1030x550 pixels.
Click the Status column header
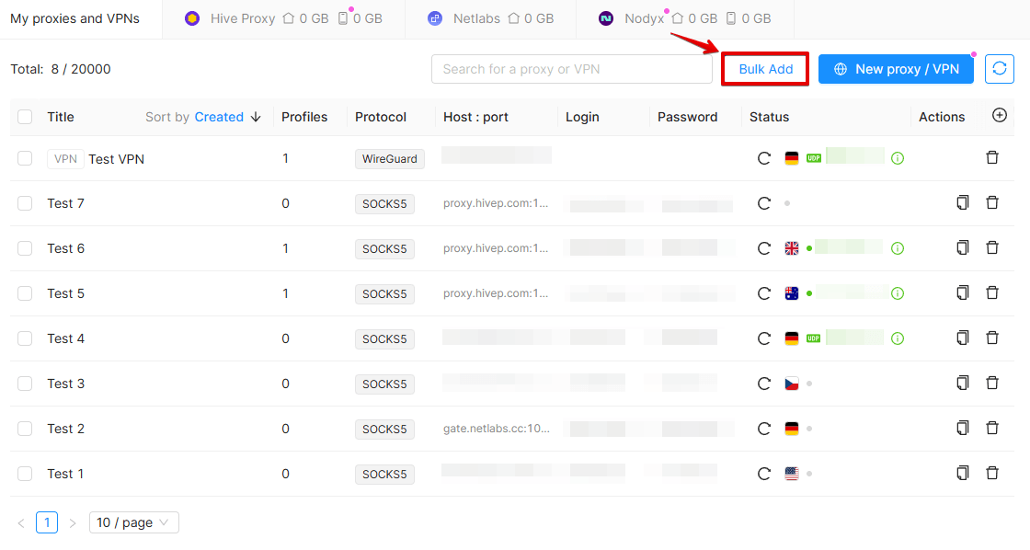(769, 117)
